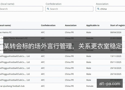Sort by the Start of registration column header
125x90 pixels.
tap(117, 25)
